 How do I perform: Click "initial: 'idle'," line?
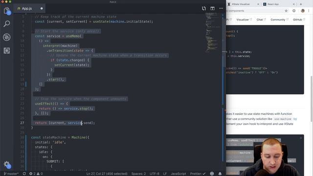point(50,142)
